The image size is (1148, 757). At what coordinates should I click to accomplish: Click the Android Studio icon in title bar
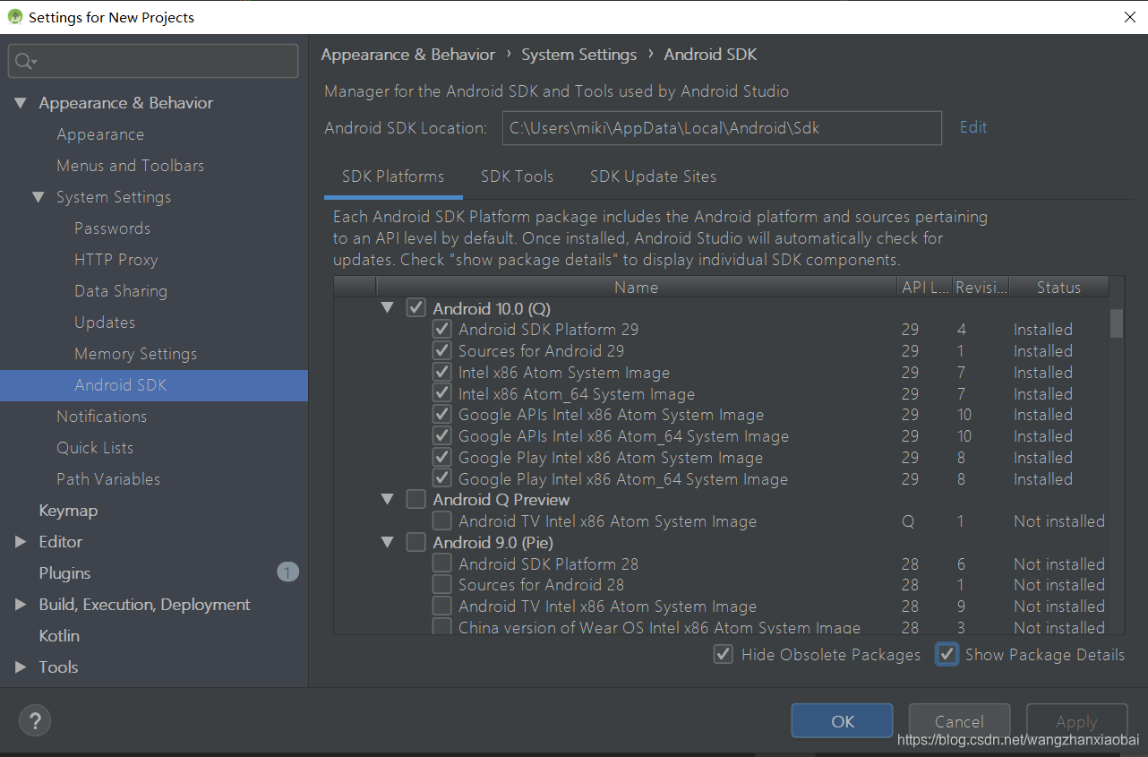pos(15,16)
